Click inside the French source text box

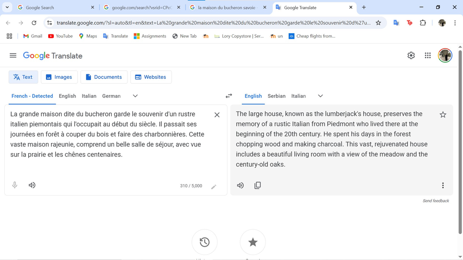107,139
